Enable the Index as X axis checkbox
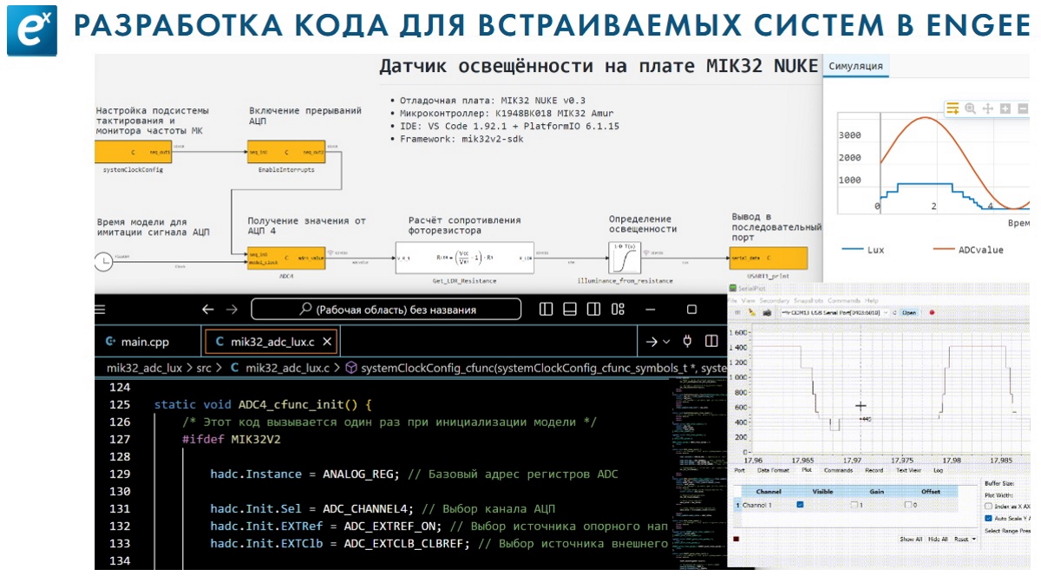This screenshot has height=576, width=1041. pyautogui.click(x=988, y=506)
